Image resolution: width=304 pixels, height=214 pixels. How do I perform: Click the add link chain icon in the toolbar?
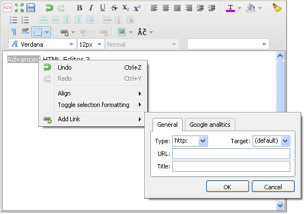pyautogui.click(x=64, y=32)
